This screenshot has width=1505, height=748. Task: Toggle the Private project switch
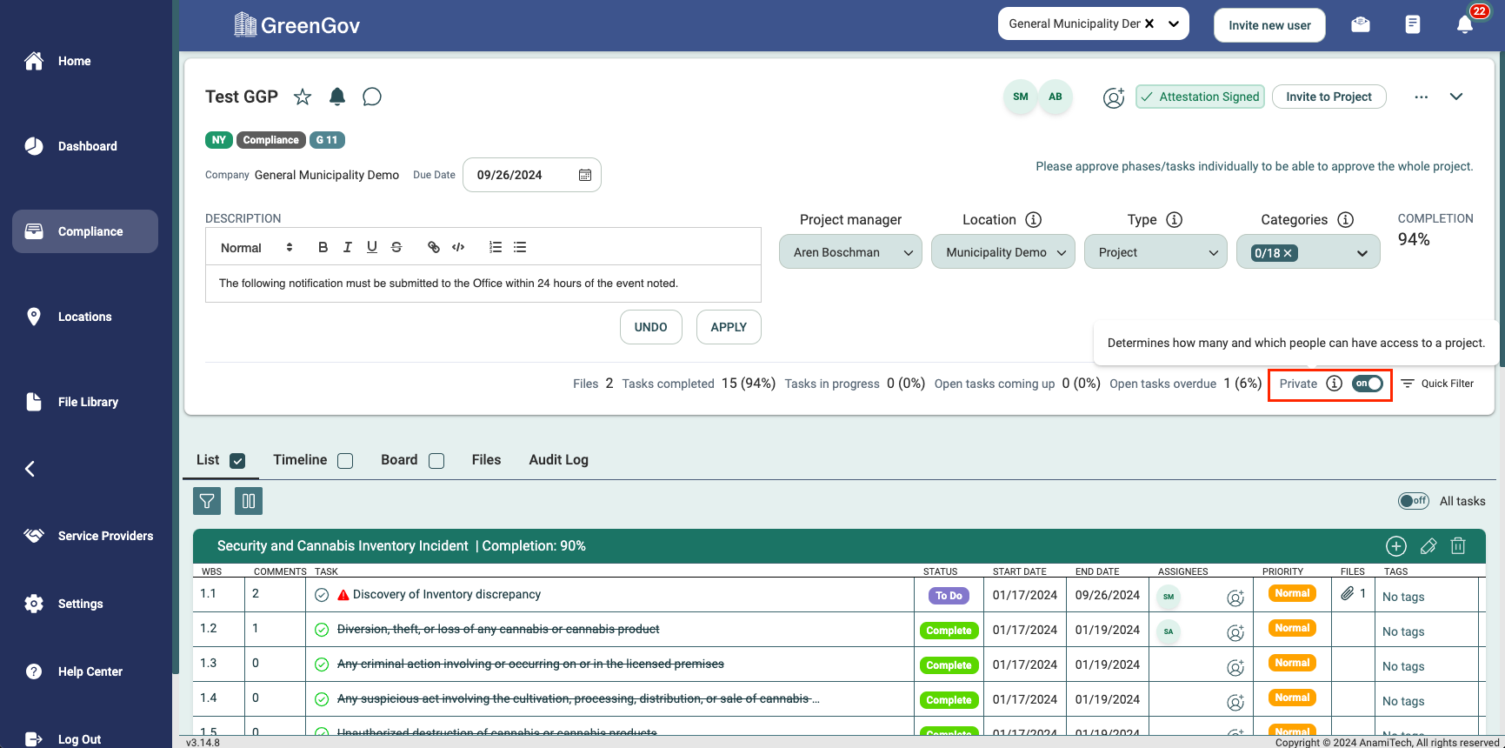point(1367,384)
